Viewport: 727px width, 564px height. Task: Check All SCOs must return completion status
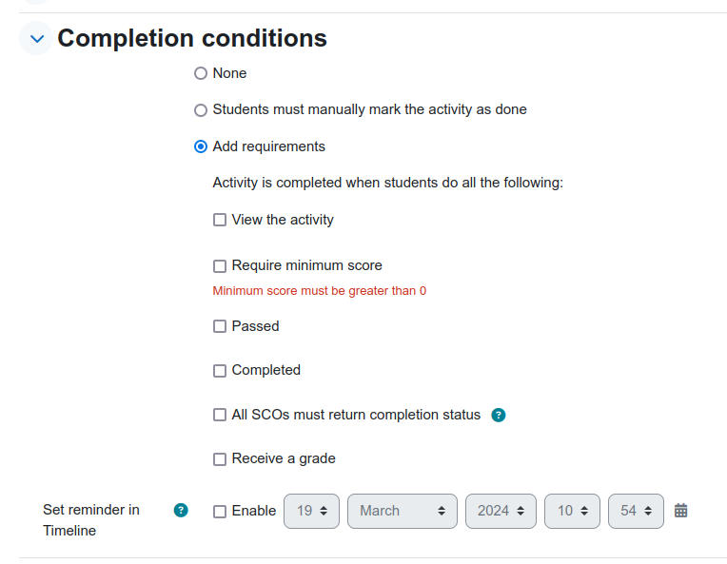[220, 415]
